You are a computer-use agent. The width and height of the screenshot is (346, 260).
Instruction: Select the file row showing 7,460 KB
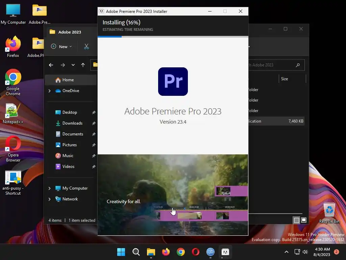coord(276,121)
